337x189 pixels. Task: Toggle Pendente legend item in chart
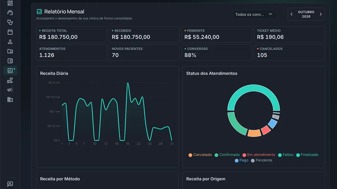pyautogui.click(x=261, y=160)
